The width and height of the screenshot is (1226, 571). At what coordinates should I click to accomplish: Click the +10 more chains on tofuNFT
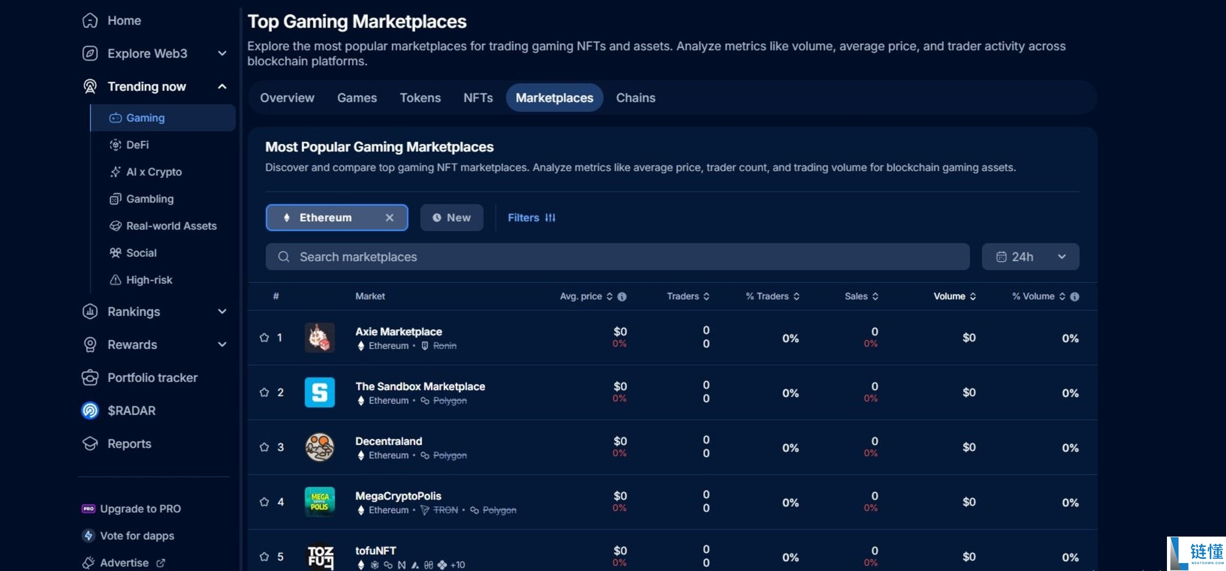458,565
